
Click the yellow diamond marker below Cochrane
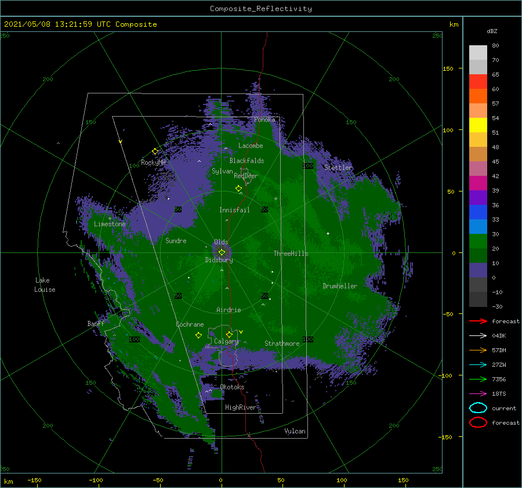pos(198,335)
